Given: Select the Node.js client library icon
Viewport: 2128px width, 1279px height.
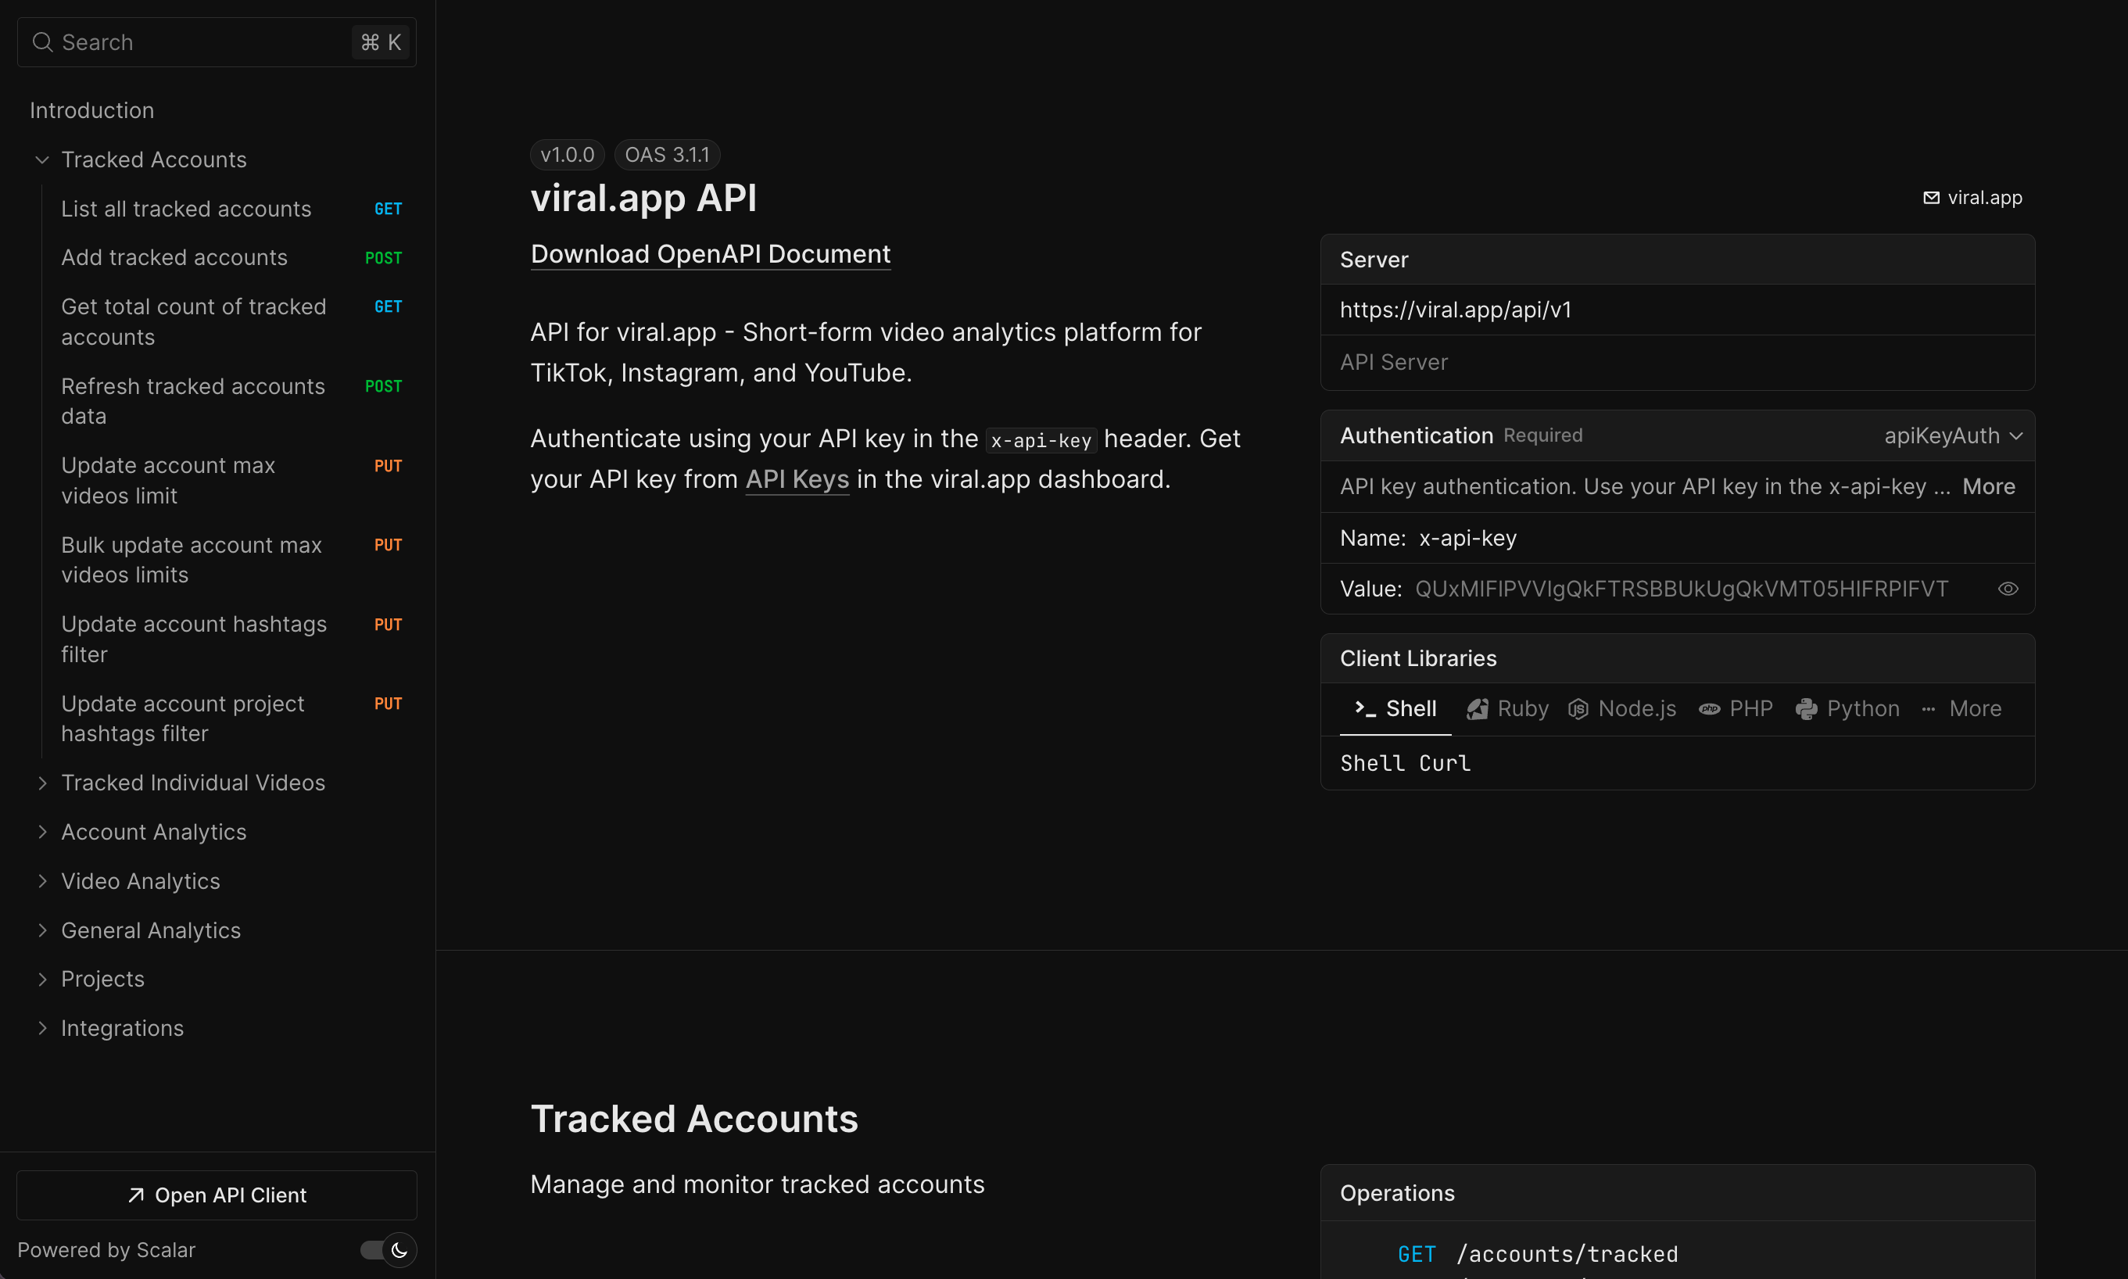Looking at the screenshot, I should point(1578,708).
